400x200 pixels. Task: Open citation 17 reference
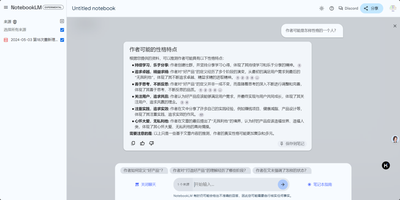(201, 115)
